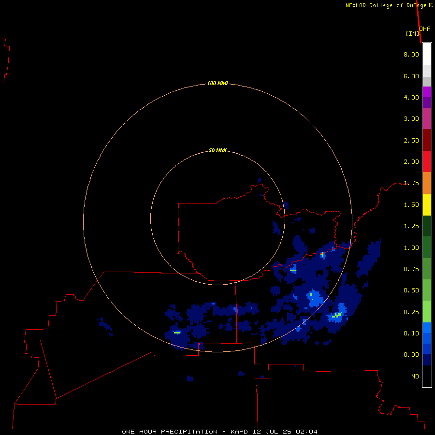Viewport: 435px width, 435px height.
Task: Click the ONE HOUR PRECIPITATION KAPD caption
Action: [x=219, y=432]
